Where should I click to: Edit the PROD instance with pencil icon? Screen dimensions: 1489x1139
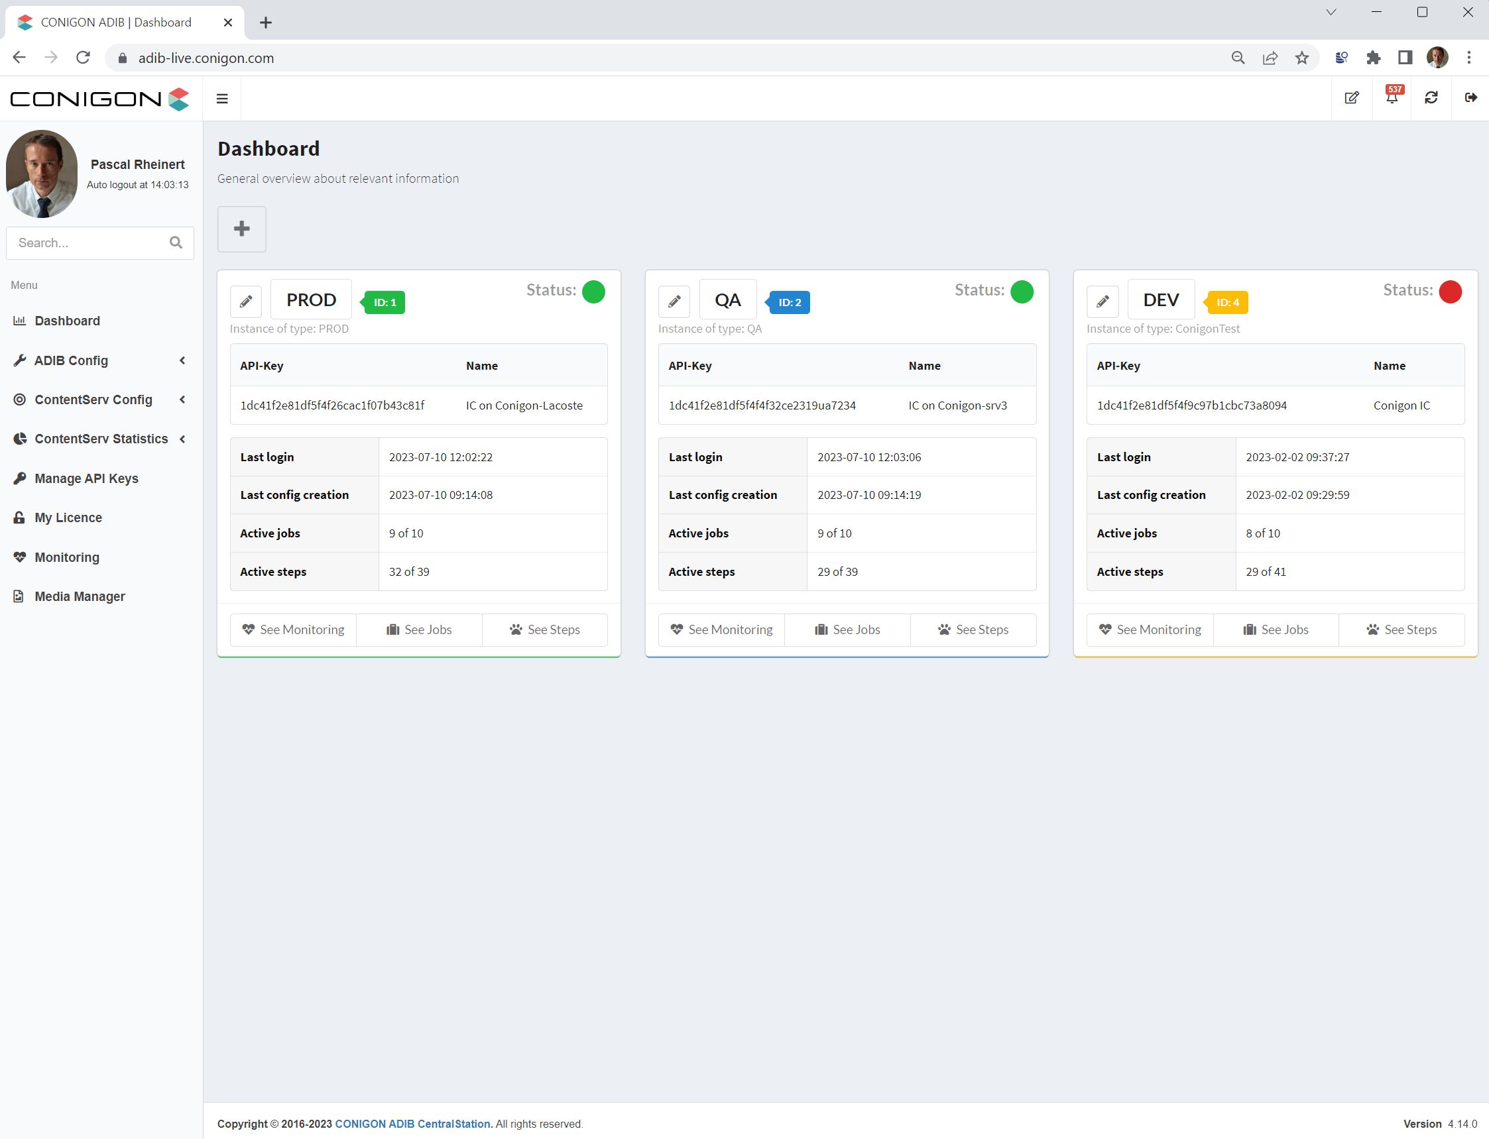(246, 301)
